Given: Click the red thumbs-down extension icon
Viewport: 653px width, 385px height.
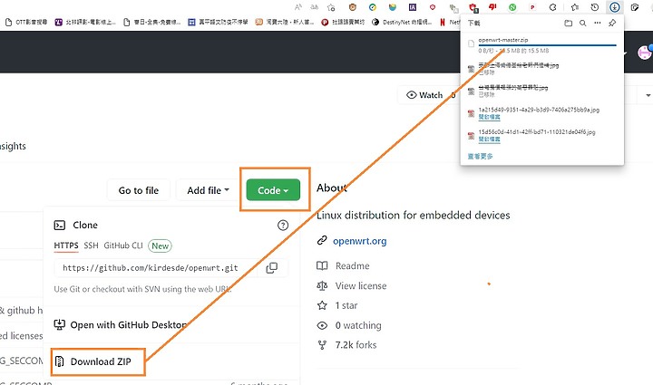Looking at the screenshot, I should [492, 7].
